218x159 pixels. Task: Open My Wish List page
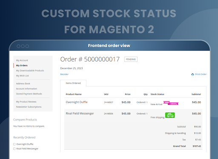pos(23,75)
